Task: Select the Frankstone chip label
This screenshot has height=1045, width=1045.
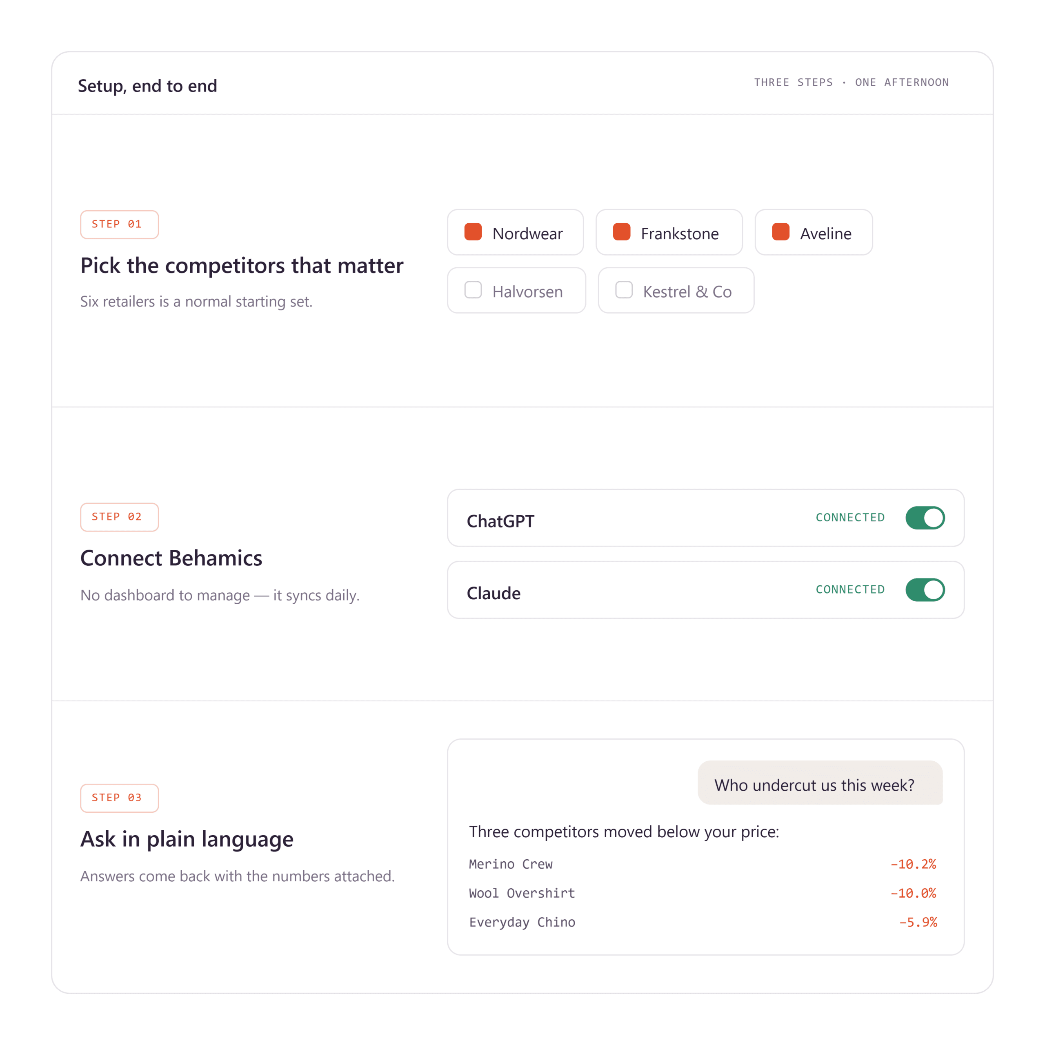Action: coord(679,233)
